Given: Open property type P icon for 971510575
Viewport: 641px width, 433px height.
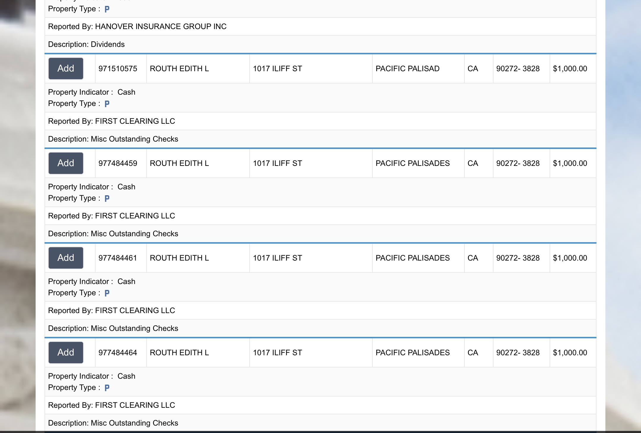Looking at the screenshot, I should pos(107,104).
